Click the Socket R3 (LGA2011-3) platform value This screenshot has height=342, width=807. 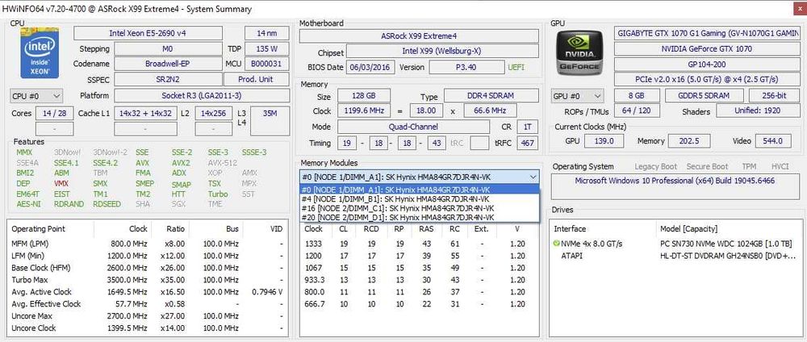201,96
